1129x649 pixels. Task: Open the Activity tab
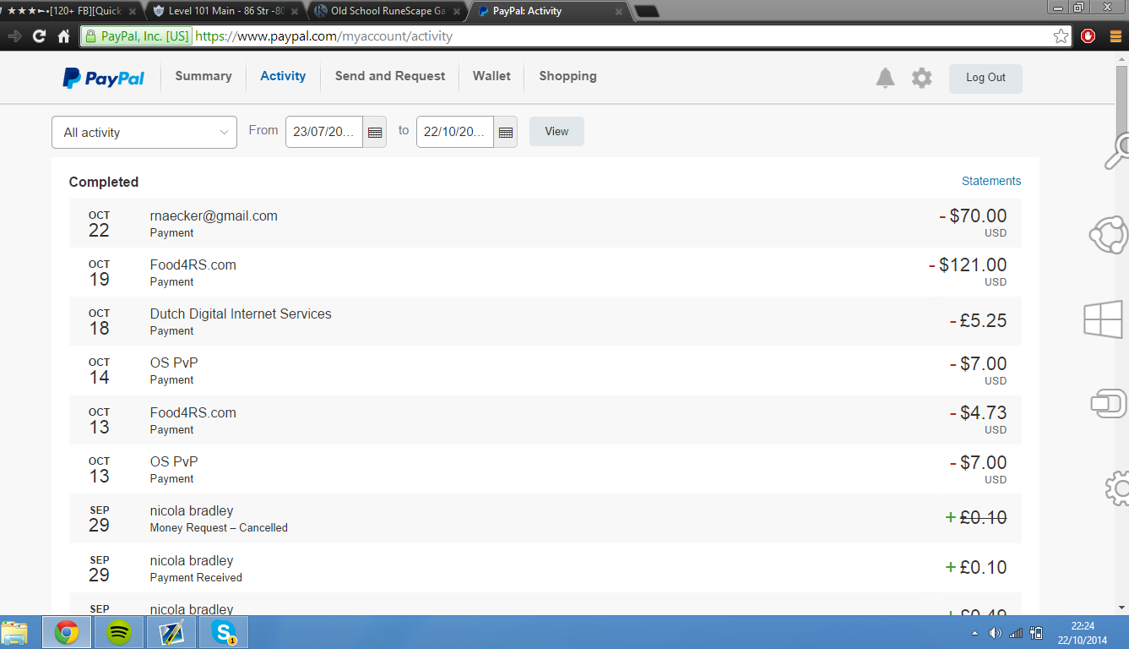click(x=283, y=76)
